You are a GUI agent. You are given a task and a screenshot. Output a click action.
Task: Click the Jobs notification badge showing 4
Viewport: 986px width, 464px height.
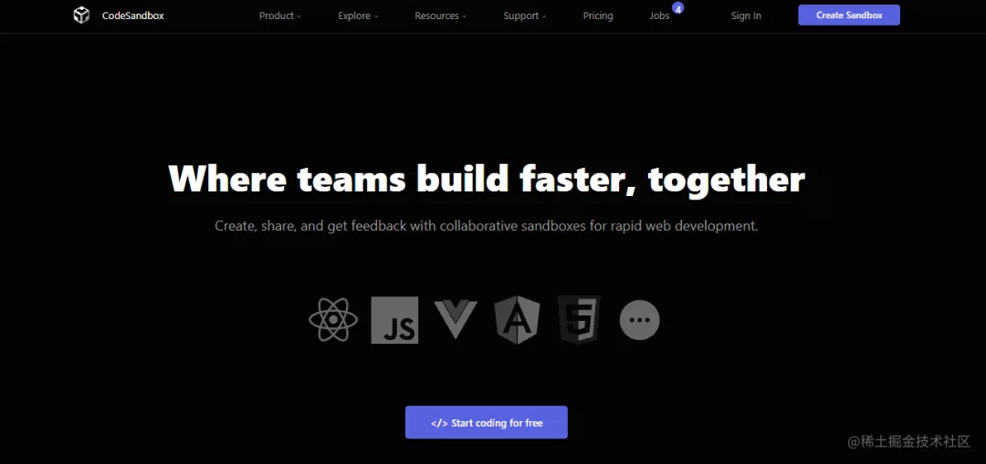tap(677, 9)
